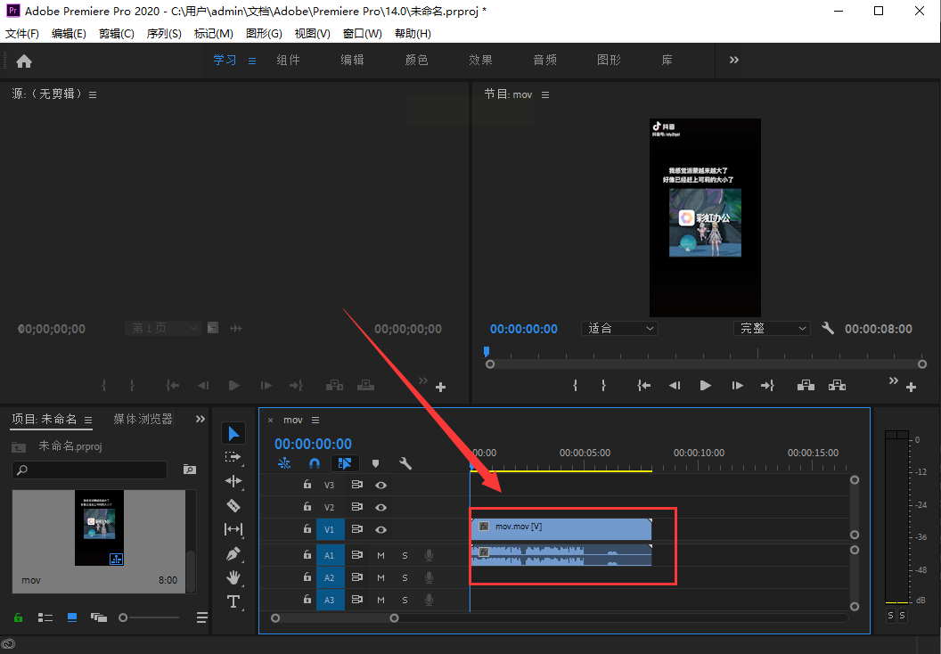Image resolution: width=941 pixels, height=654 pixels.
Task: Toggle lock on the V2 track
Action: (x=307, y=507)
